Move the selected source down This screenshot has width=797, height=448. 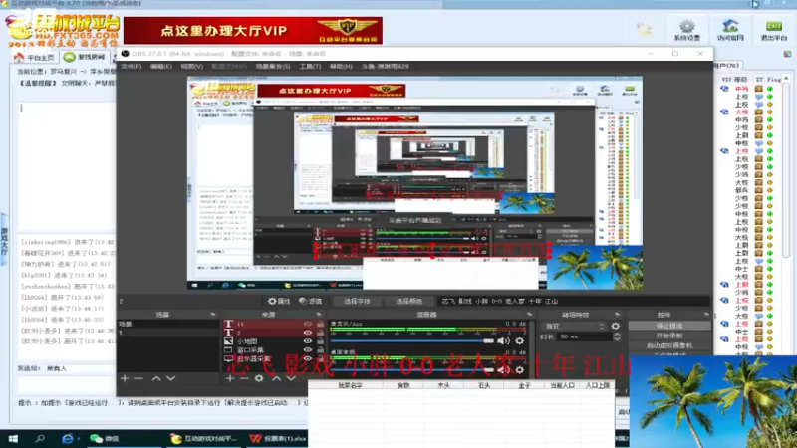pyautogui.click(x=291, y=378)
